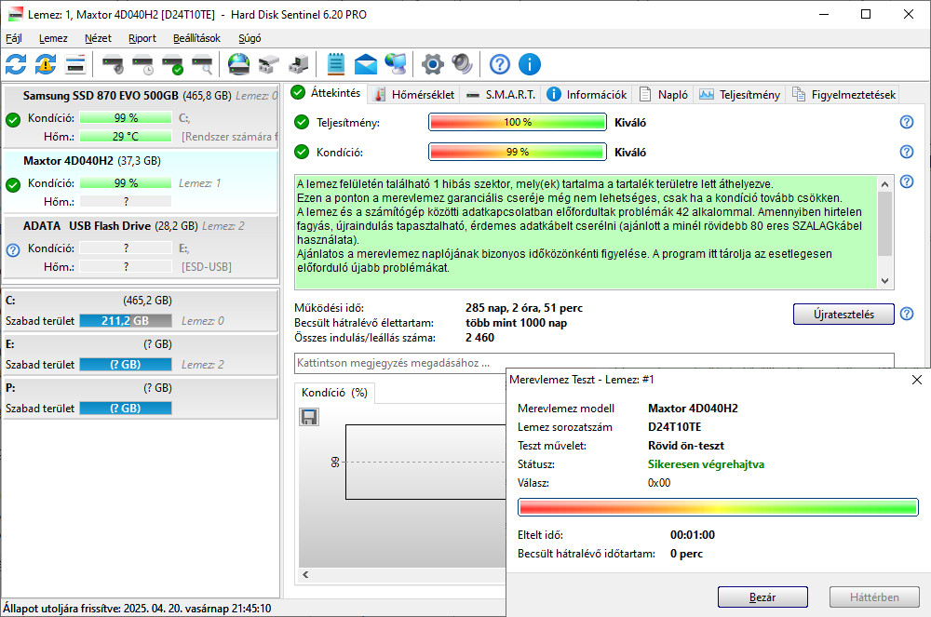The image size is (931, 617).
Task: Click the Sikeresen végrehajtva status text
Action: pyautogui.click(x=706, y=464)
